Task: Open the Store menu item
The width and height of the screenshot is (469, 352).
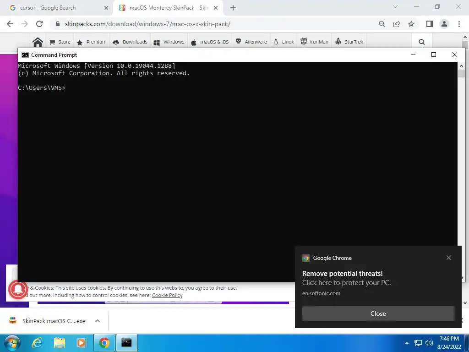Action: (60, 42)
